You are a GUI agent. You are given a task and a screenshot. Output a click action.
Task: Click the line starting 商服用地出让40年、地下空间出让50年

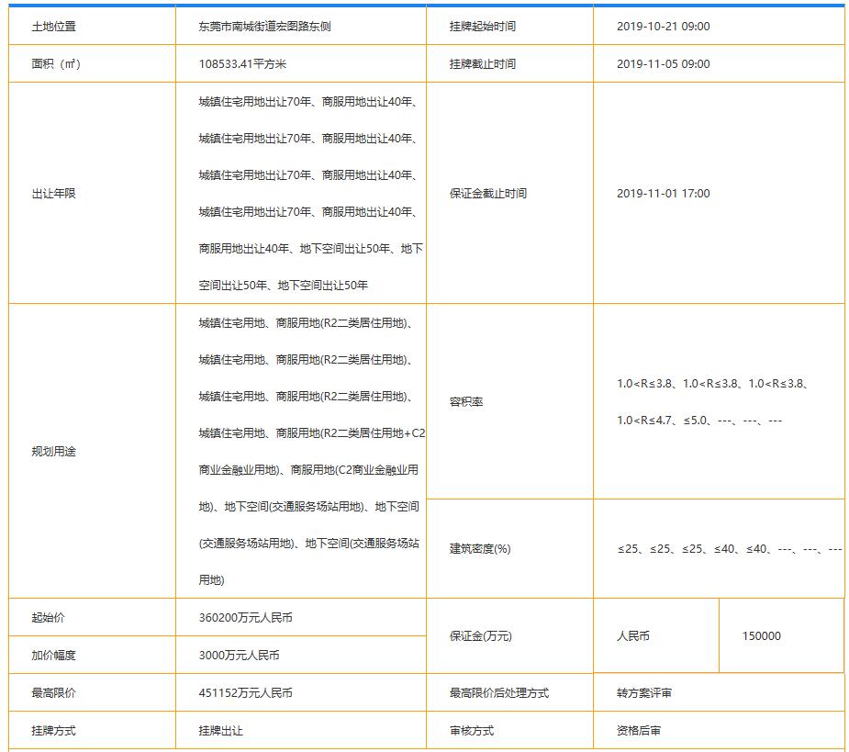(x=311, y=248)
